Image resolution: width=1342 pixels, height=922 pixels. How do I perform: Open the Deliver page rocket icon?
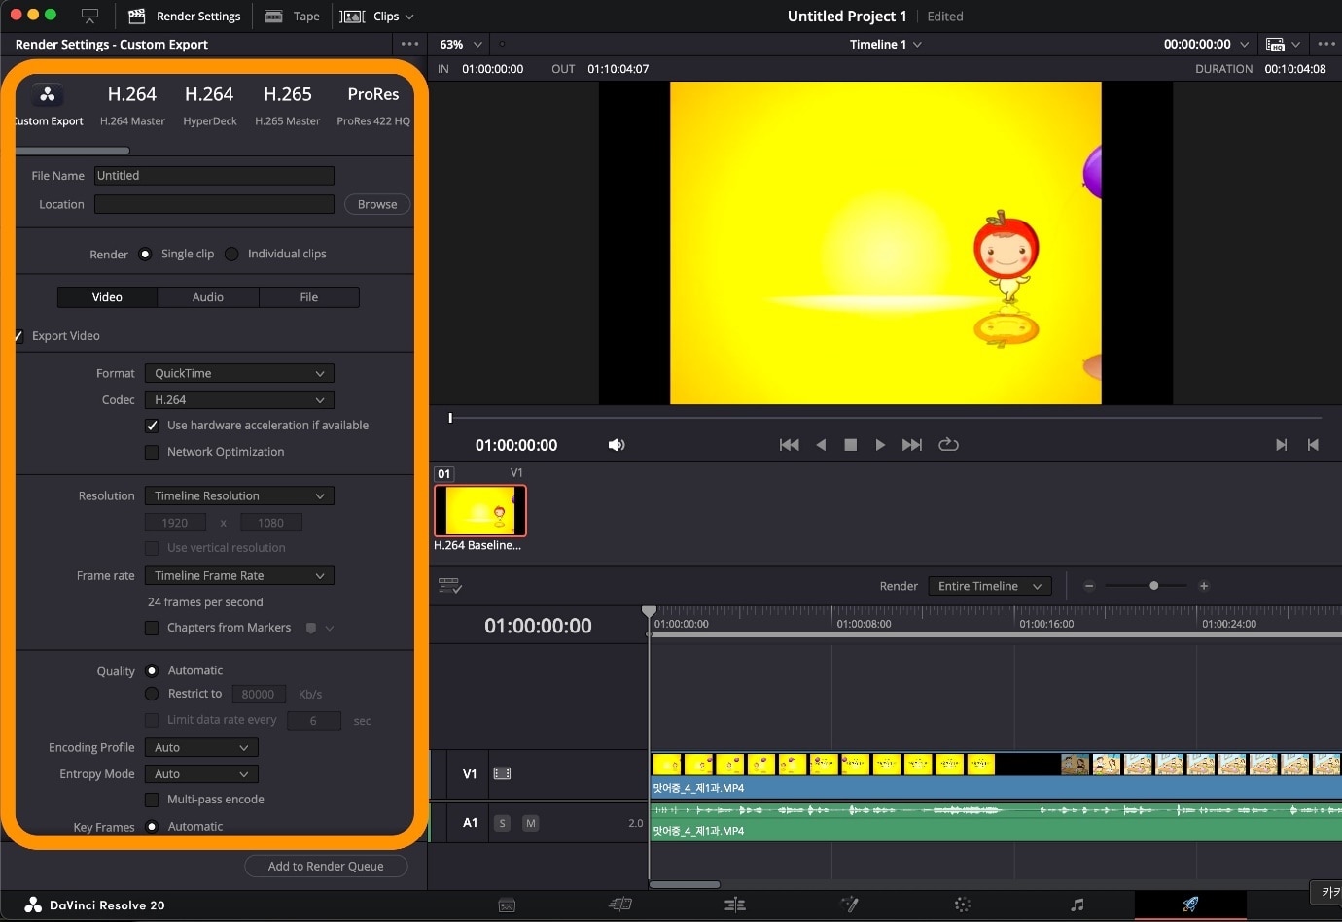coord(1189,905)
